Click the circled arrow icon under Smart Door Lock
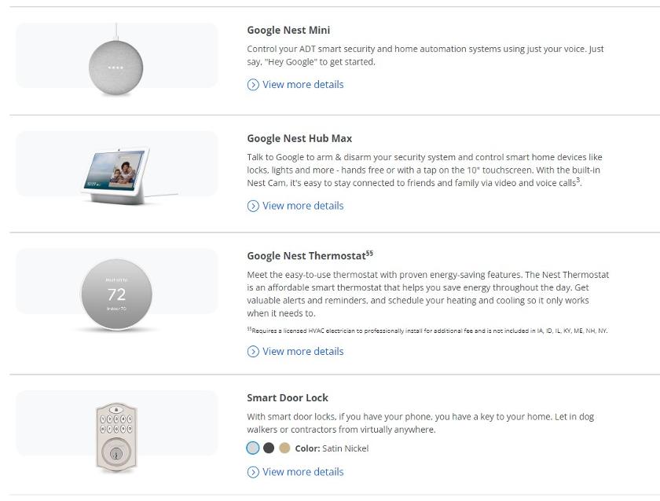Image resolution: width=660 pixels, height=501 pixels. point(253,473)
